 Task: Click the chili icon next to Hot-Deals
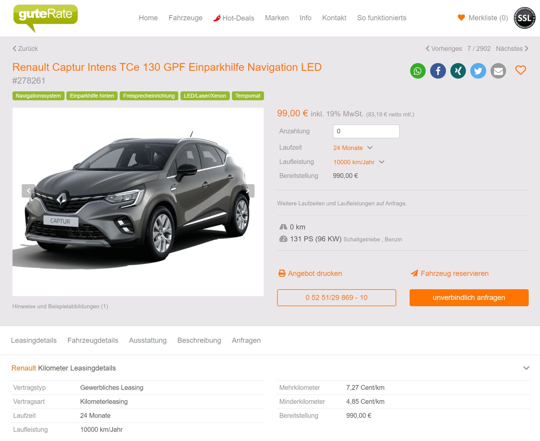coord(217,18)
